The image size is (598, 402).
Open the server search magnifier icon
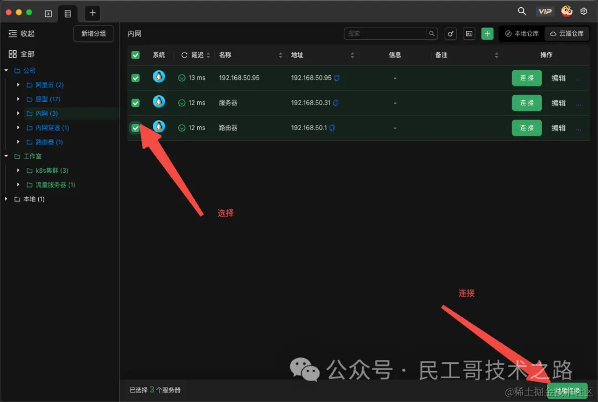[x=431, y=34]
